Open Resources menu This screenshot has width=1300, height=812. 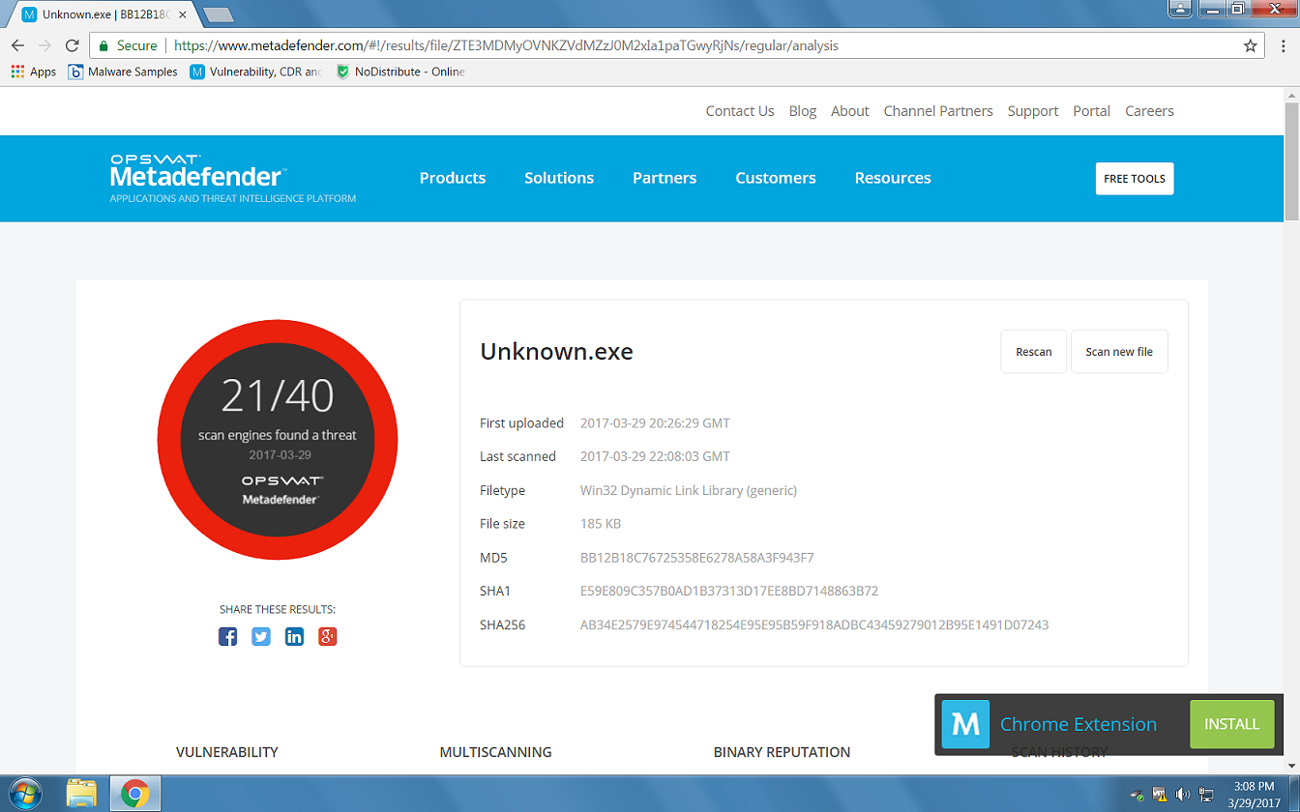(893, 178)
